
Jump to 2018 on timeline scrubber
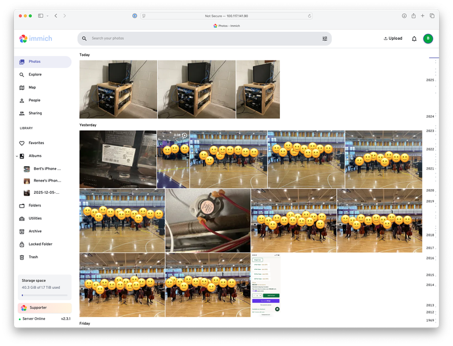[430, 235]
